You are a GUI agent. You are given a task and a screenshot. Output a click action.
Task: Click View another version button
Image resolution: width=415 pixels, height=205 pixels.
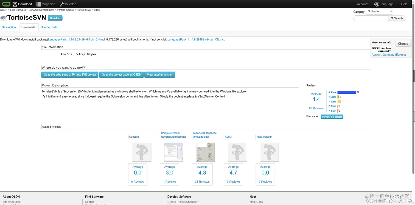coord(159,75)
